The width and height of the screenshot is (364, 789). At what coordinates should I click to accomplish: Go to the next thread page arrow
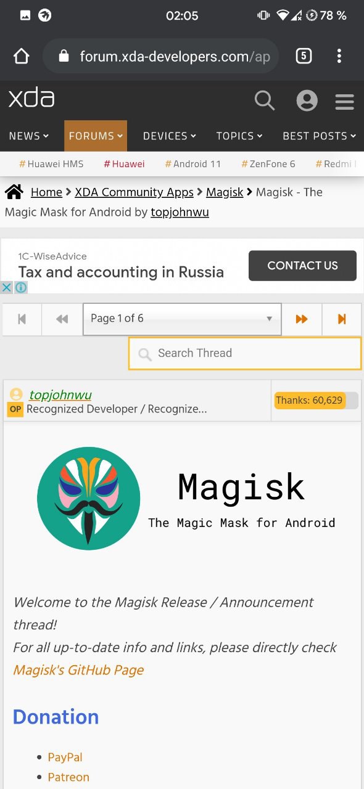pyautogui.click(x=302, y=319)
